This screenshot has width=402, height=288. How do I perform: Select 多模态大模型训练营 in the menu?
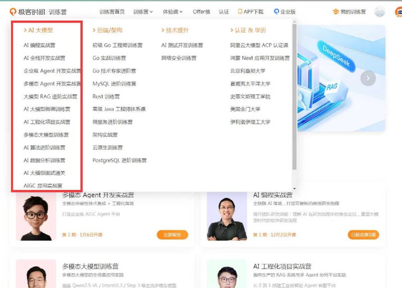[46, 135]
